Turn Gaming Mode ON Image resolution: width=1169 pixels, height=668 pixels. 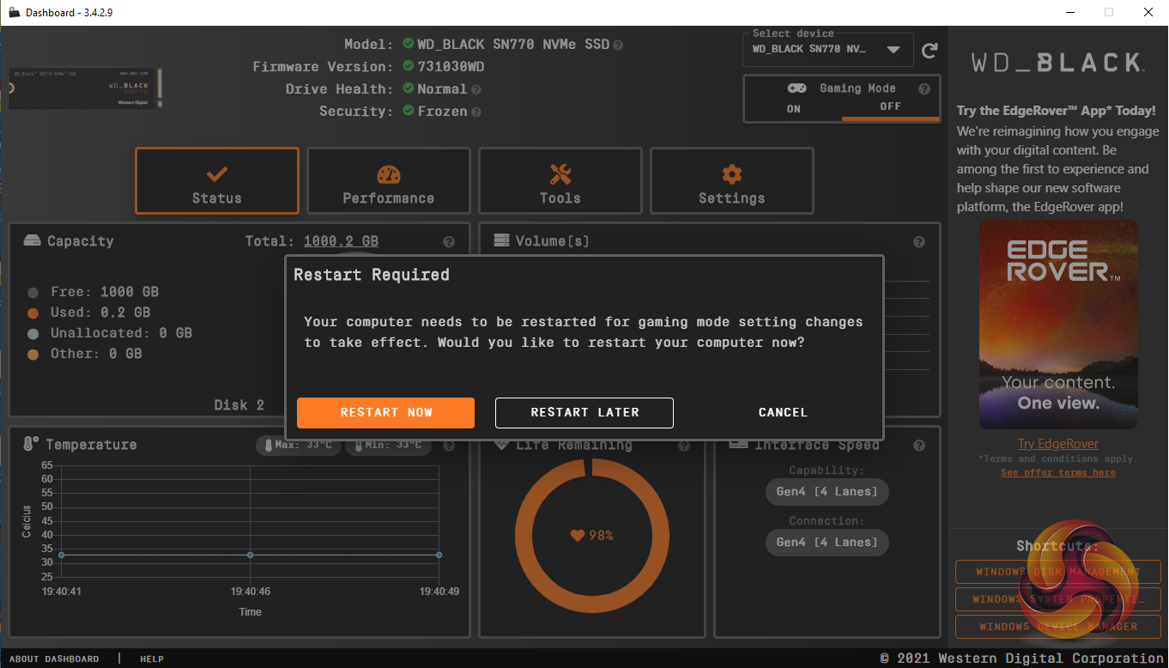click(x=794, y=108)
